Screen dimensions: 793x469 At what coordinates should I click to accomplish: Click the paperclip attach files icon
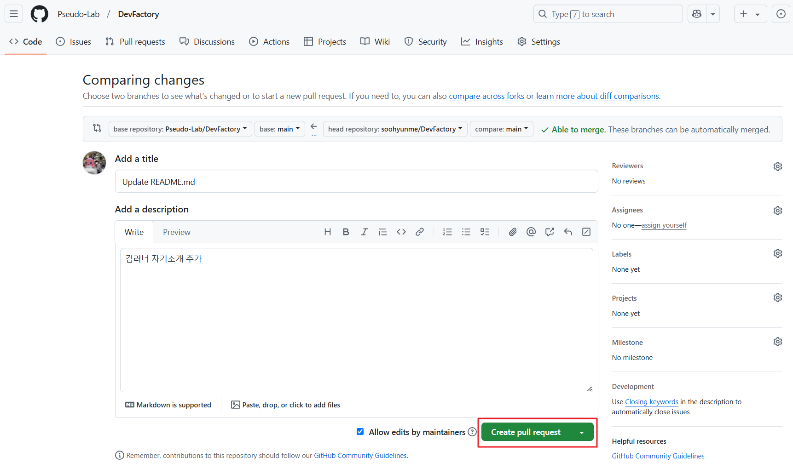[512, 232]
